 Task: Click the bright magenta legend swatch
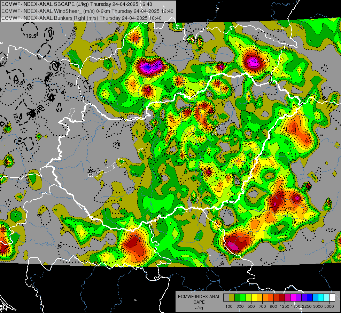(293, 298)
